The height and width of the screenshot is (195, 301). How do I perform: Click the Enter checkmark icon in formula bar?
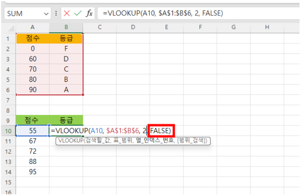coord(77,13)
